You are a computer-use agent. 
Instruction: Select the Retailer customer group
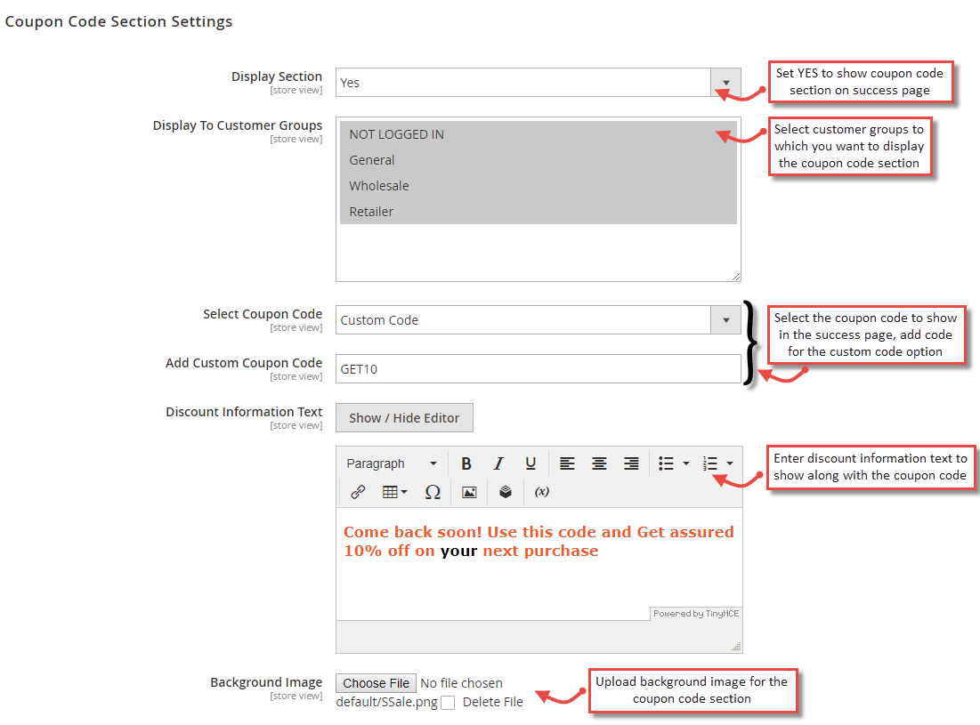(x=539, y=211)
